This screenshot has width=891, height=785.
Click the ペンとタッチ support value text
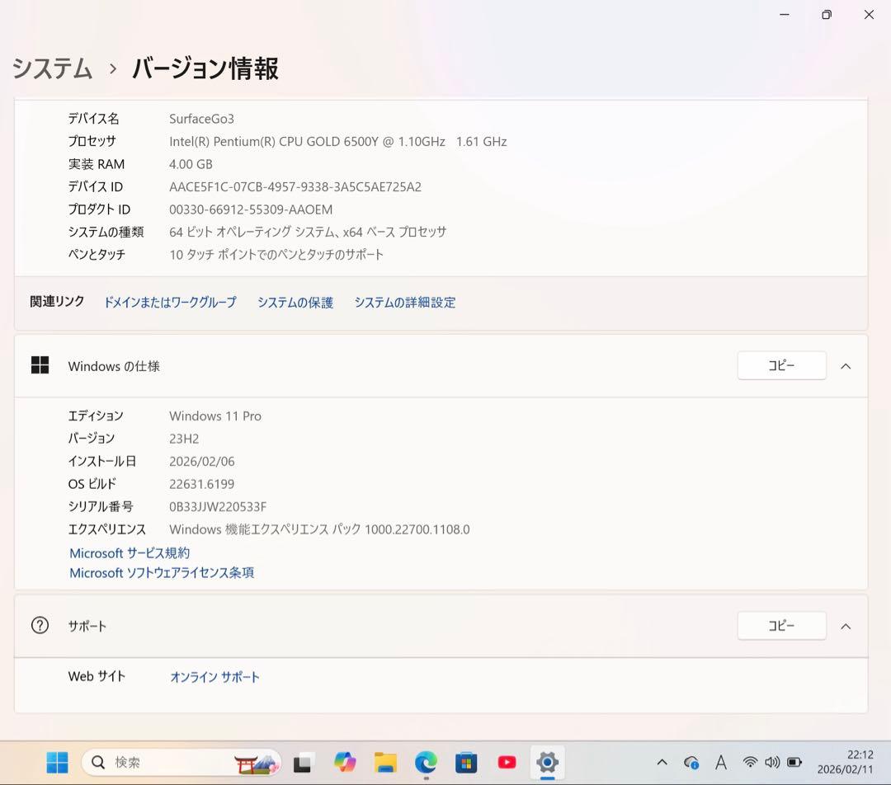(x=276, y=255)
